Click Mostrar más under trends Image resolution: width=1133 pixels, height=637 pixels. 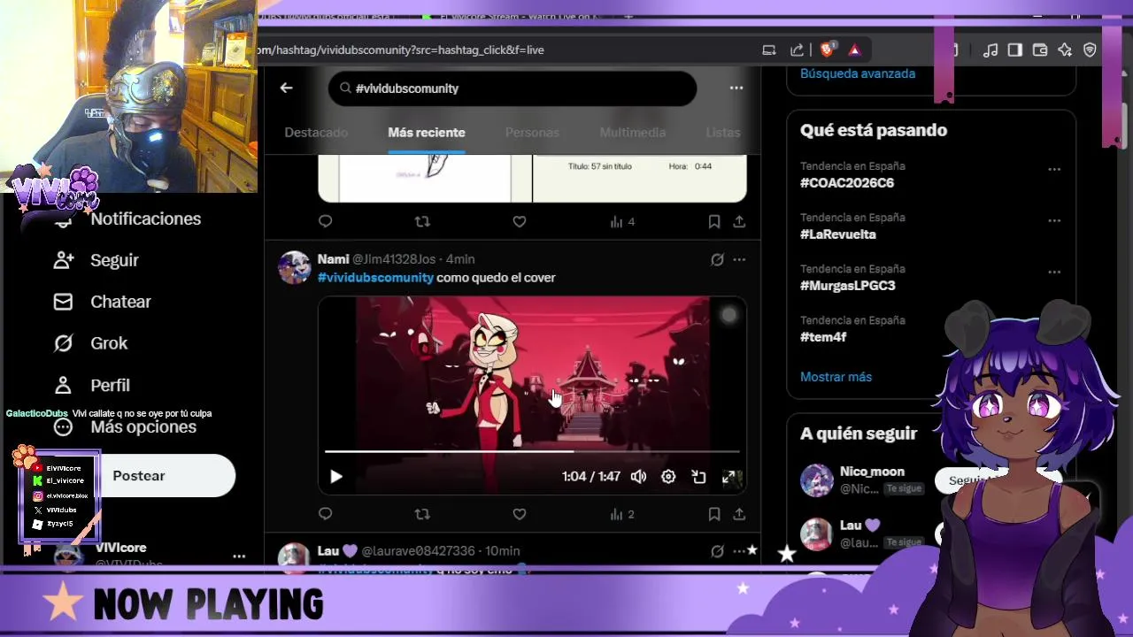tap(836, 377)
